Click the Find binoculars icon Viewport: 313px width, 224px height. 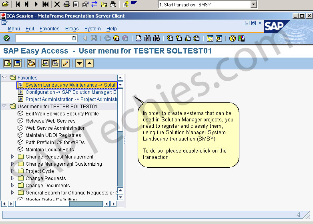click(x=147, y=38)
